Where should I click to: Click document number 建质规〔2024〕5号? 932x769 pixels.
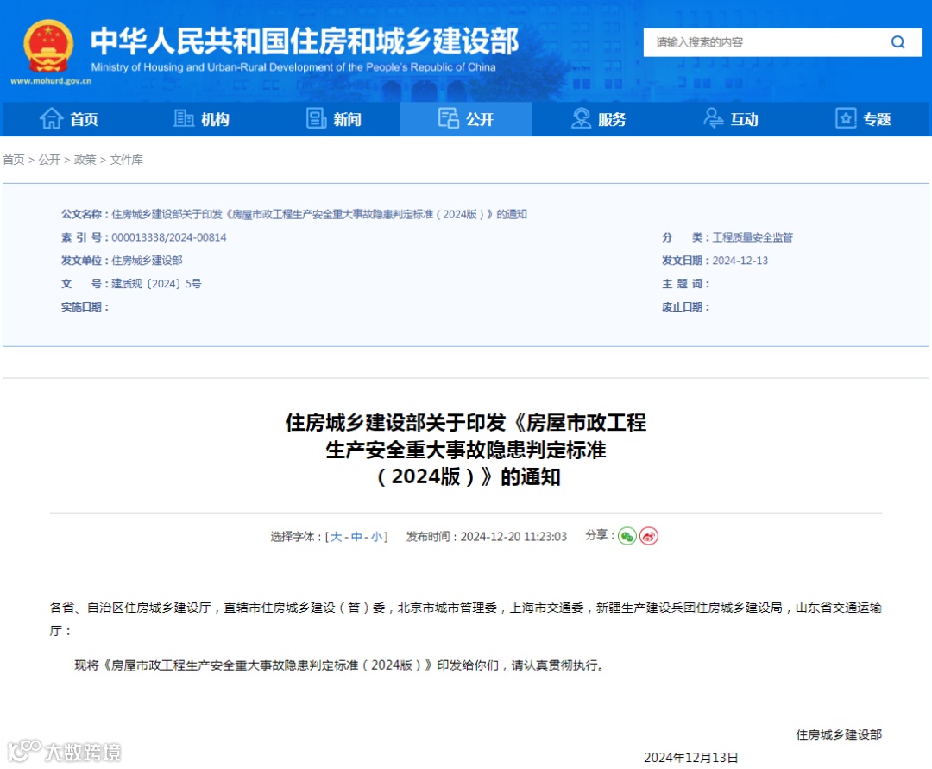[156, 284]
